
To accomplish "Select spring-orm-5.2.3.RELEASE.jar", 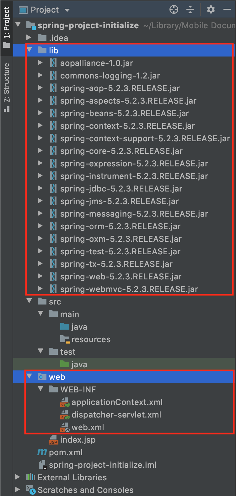I will pyautogui.click(x=121, y=226).
